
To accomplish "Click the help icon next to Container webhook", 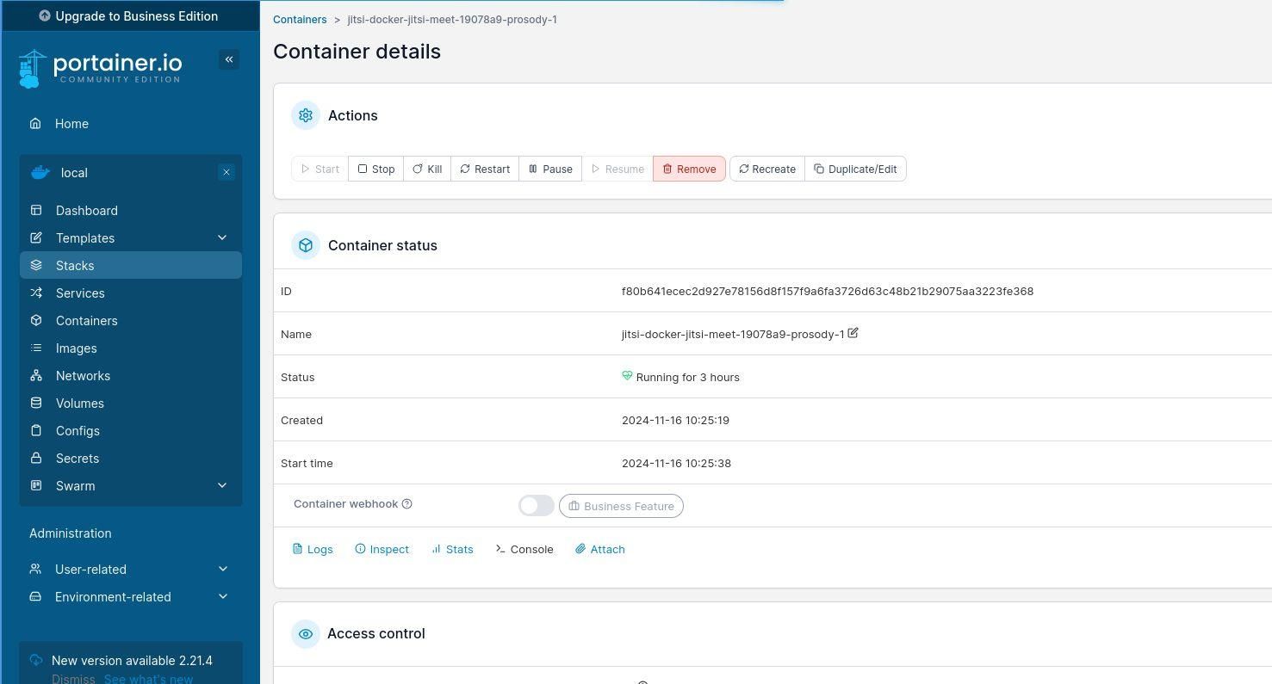I will pyautogui.click(x=407, y=504).
